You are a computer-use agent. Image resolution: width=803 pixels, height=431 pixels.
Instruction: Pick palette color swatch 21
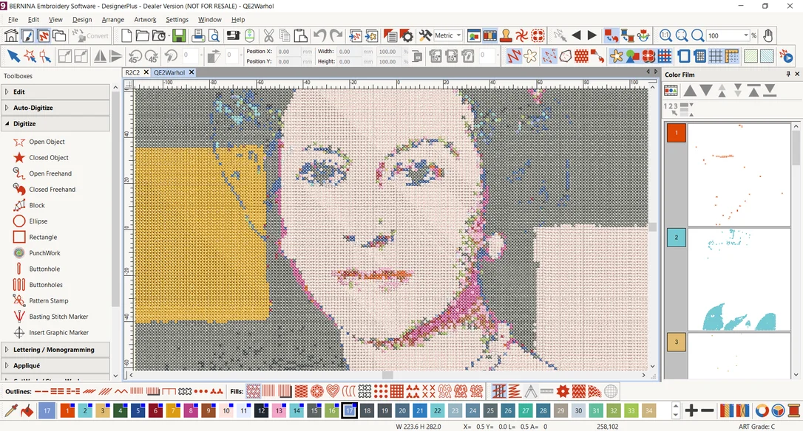(x=420, y=410)
